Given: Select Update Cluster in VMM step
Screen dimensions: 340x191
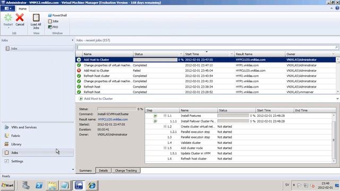Looking at the screenshot, I should click(239, 153).
